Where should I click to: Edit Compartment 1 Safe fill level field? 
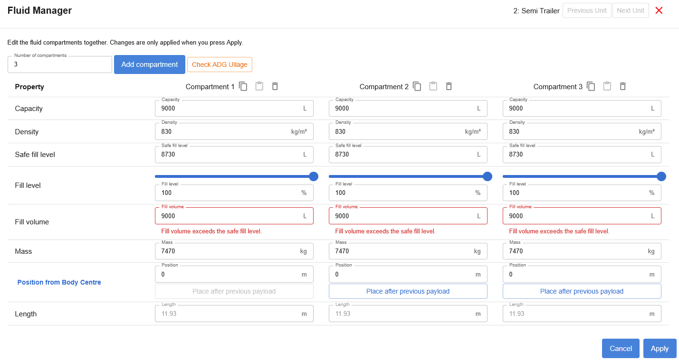(234, 154)
